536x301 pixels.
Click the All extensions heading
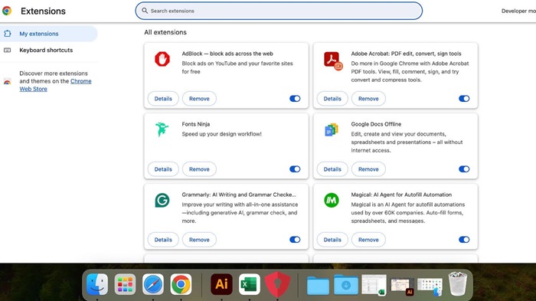tap(165, 32)
